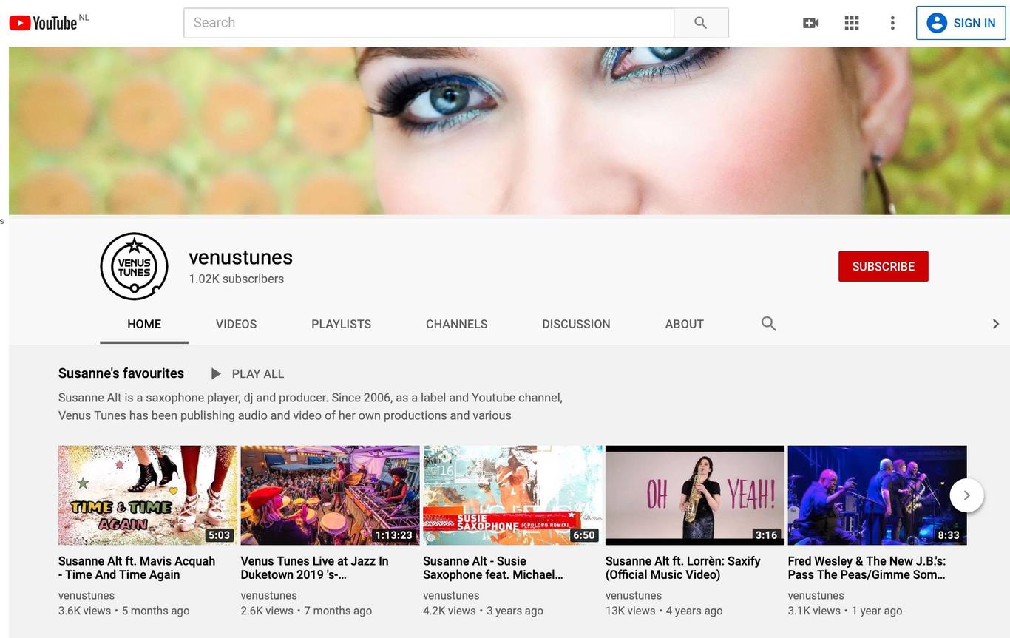Open title 'Susanne Alt - Susie Saxophone'
This screenshot has width=1010, height=638.
point(493,568)
